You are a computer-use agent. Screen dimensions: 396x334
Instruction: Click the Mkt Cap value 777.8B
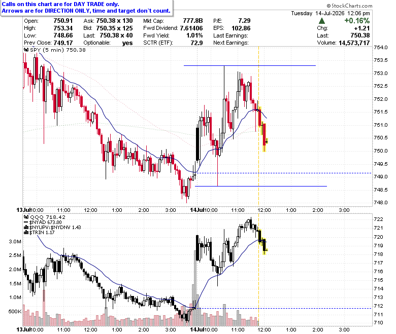[193, 21]
